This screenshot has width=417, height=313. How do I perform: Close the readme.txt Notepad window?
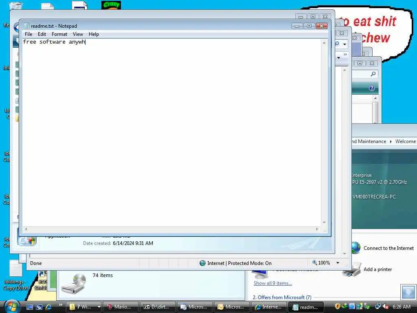point(322,26)
